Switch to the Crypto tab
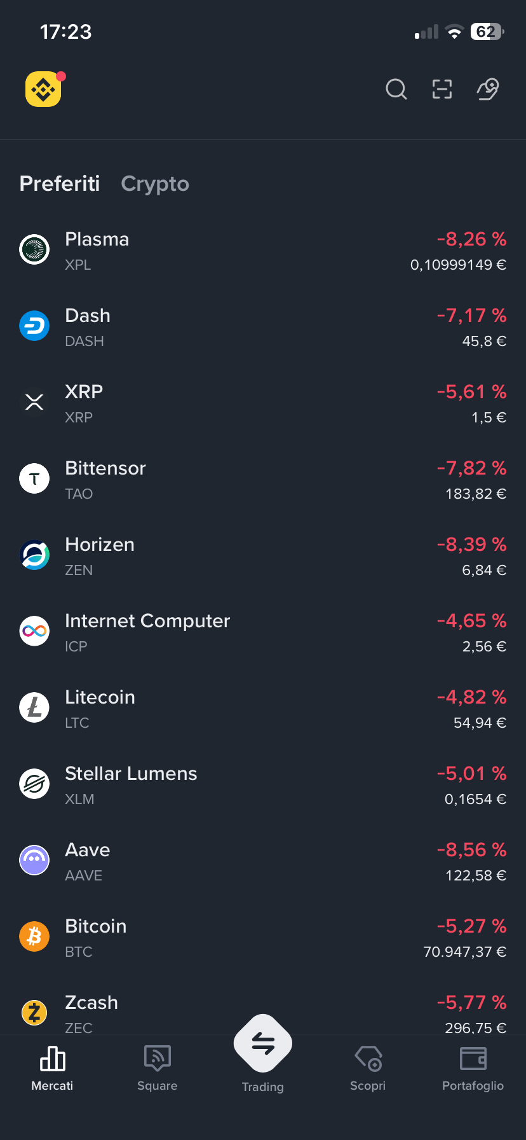The width and height of the screenshot is (526, 1140). (155, 184)
